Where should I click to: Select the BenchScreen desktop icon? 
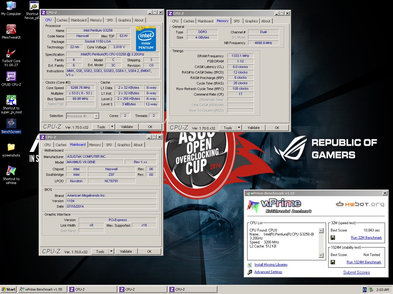pyautogui.click(x=11, y=126)
